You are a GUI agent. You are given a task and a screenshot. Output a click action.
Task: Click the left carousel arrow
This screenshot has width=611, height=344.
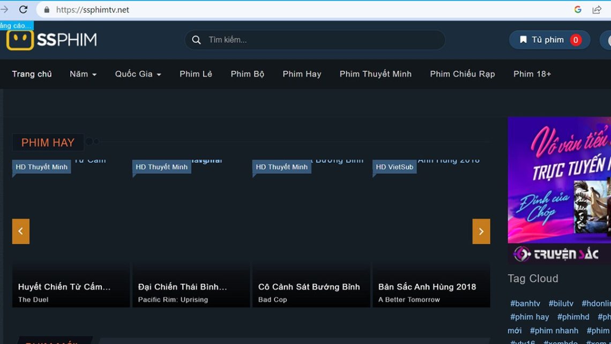(x=20, y=231)
